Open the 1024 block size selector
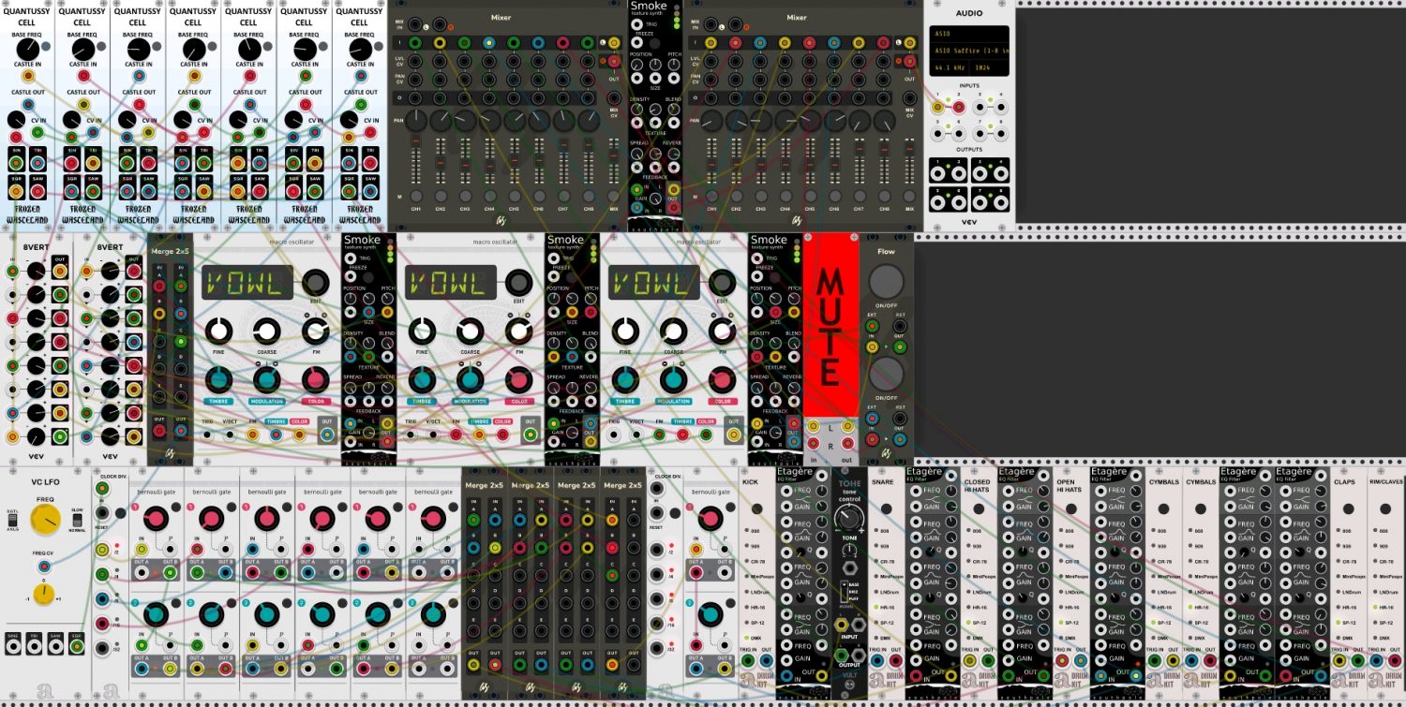Screen dimensions: 1406x707 988,68
